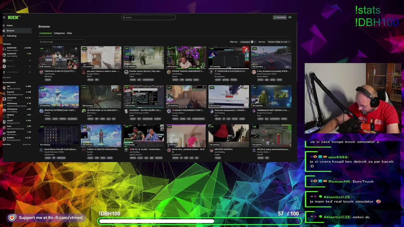The height and width of the screenshot is (227, 404).
Task: Click heddi streamer avatar
Action: (126, 111)
